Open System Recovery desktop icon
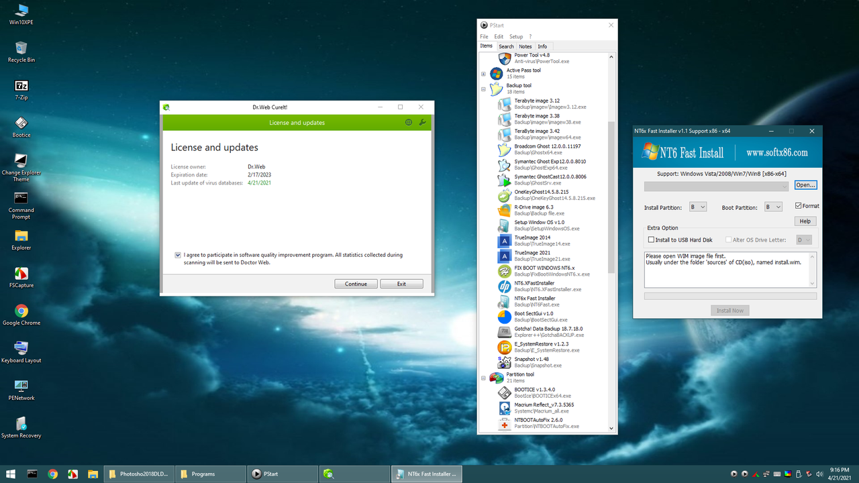 tap(21, 427)
